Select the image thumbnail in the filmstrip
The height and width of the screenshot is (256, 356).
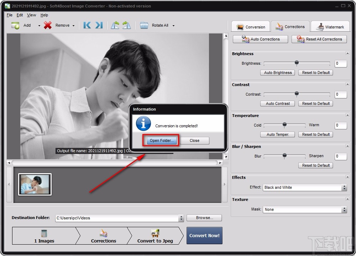35,184
